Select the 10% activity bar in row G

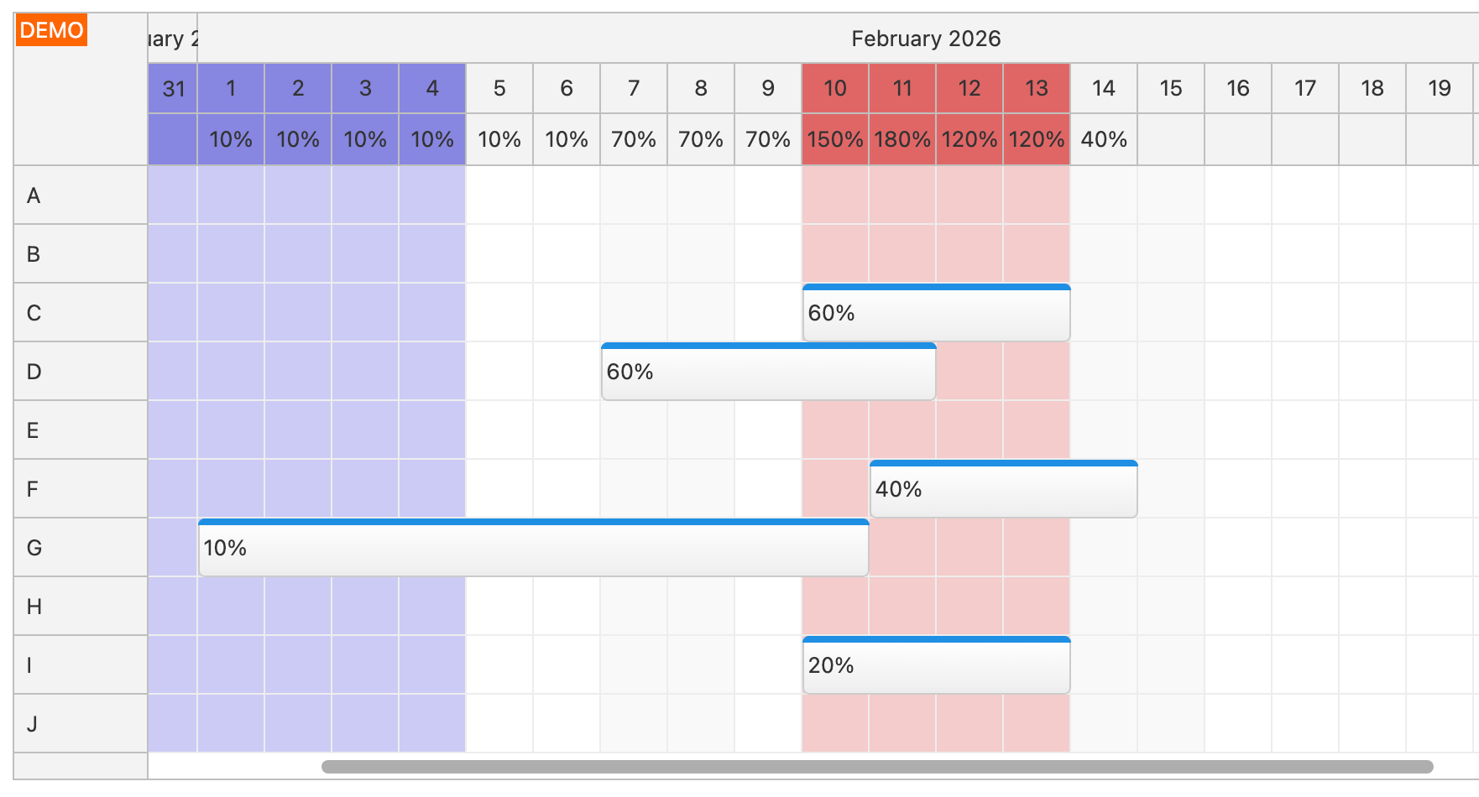point(533,549)
